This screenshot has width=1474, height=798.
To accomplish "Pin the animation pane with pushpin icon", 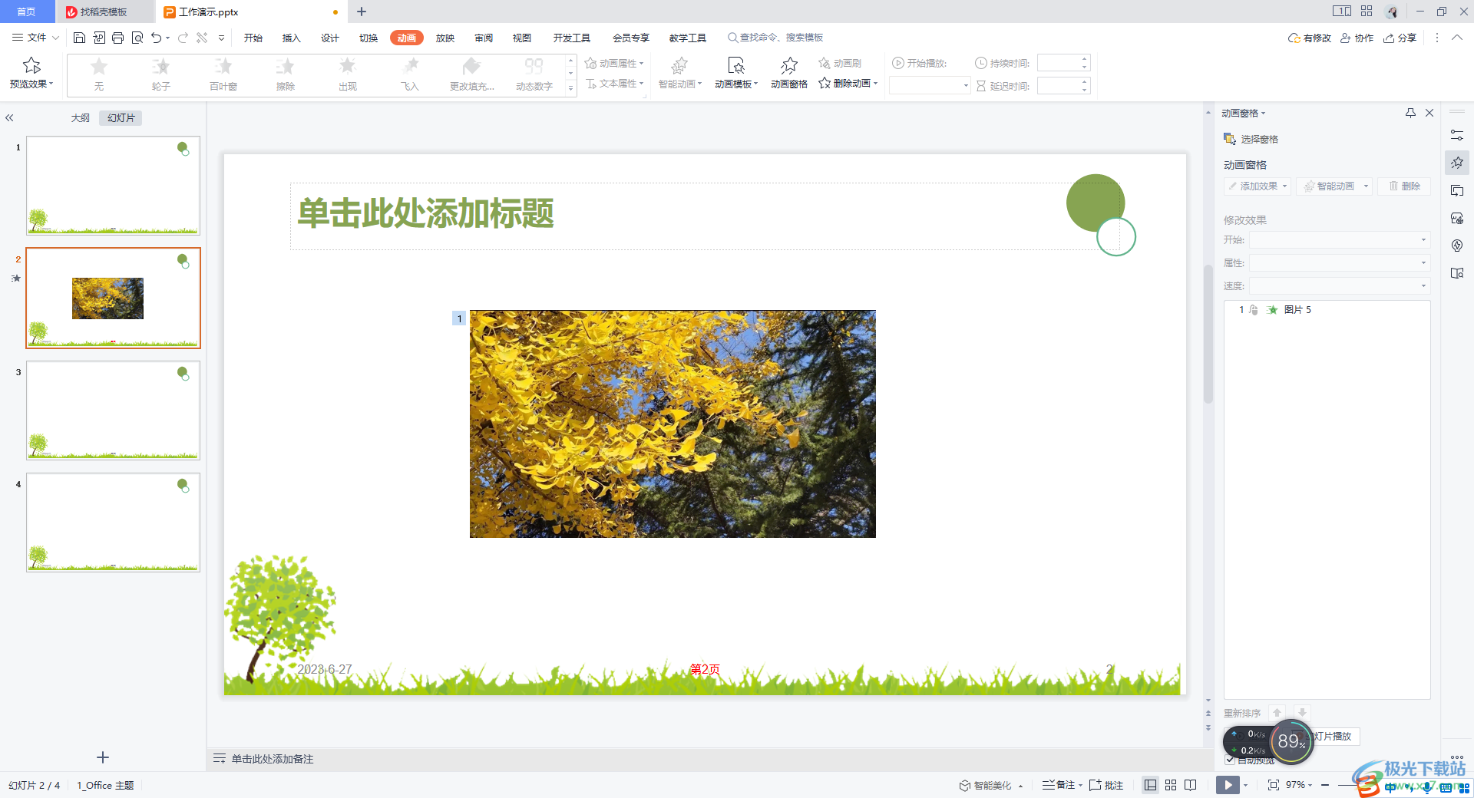I will coord(1410,113).
